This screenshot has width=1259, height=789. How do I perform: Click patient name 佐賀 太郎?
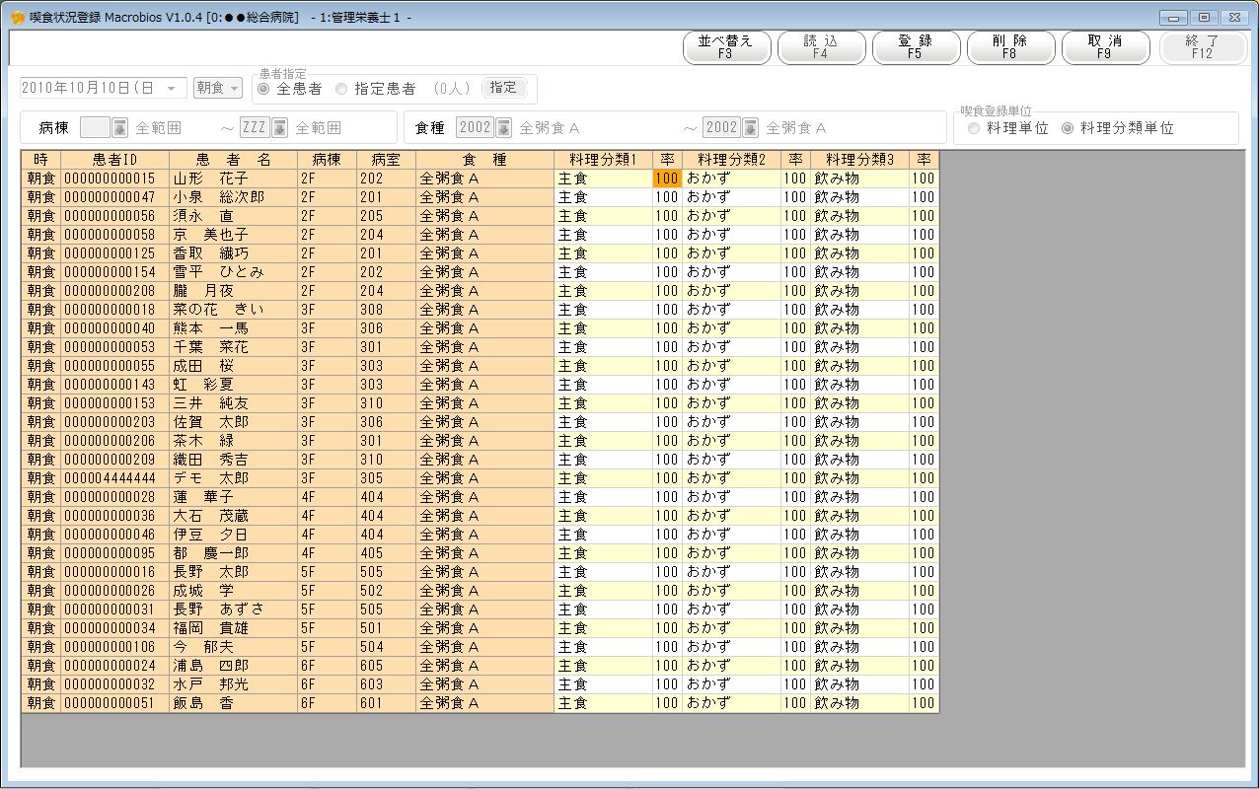[233, 422]
